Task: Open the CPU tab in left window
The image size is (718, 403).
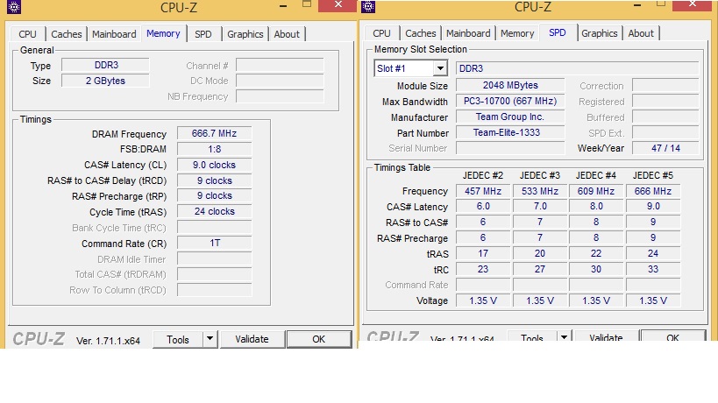Action: [27, 34]
